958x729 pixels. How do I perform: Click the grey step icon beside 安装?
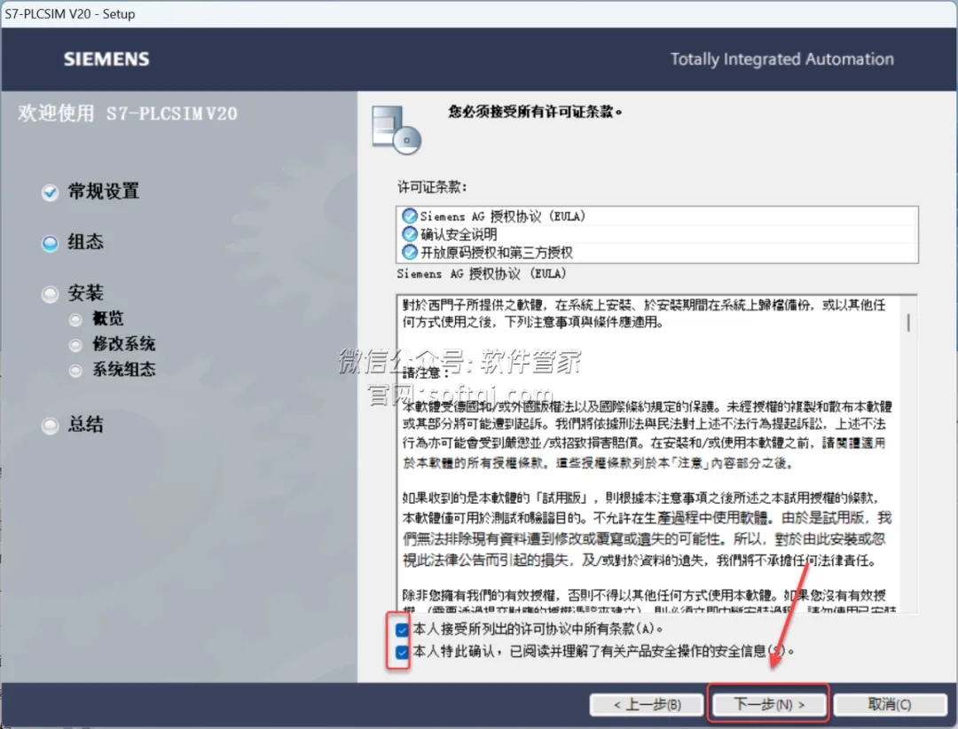[50, 294]
